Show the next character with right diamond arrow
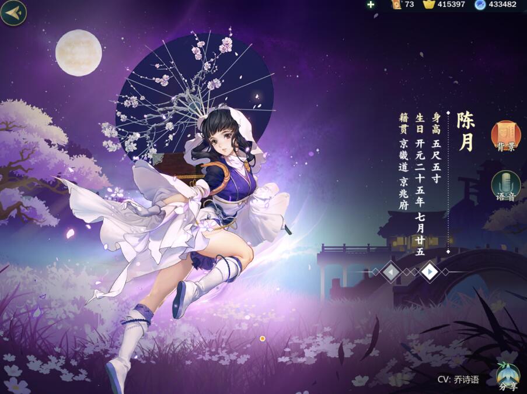Image resolution: width=527 pixels, height=394 pixels. point(430,272)
